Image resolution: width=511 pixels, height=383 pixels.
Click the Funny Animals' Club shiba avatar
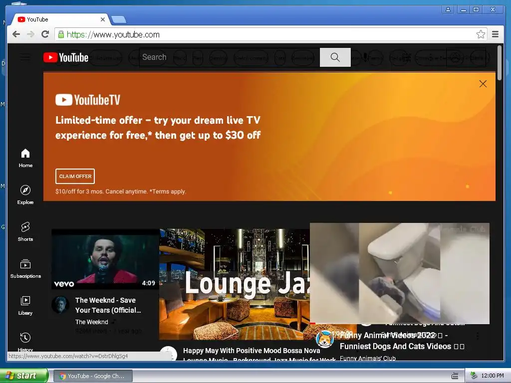tap(325, 339)
